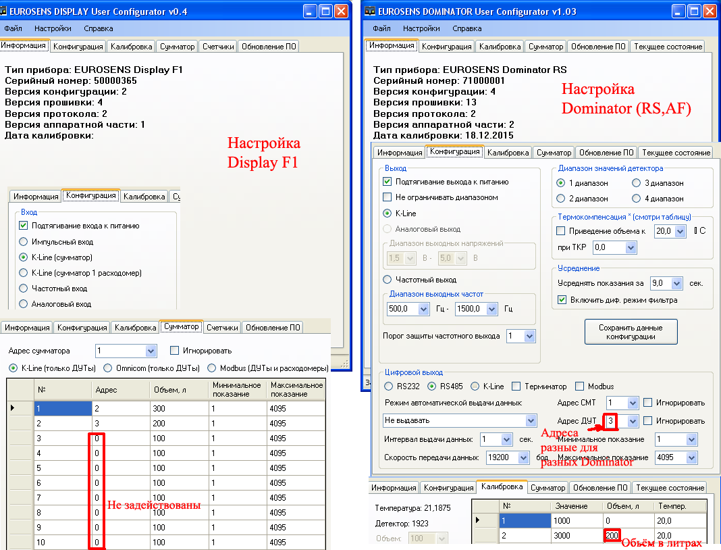Click the EUROSENS DOMINATOR title bar app icon

click(x=371, y=11)
